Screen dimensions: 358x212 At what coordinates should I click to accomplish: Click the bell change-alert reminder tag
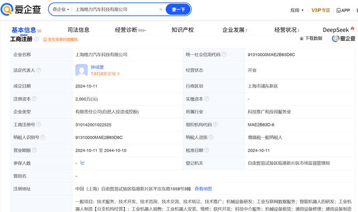point(60,40)
